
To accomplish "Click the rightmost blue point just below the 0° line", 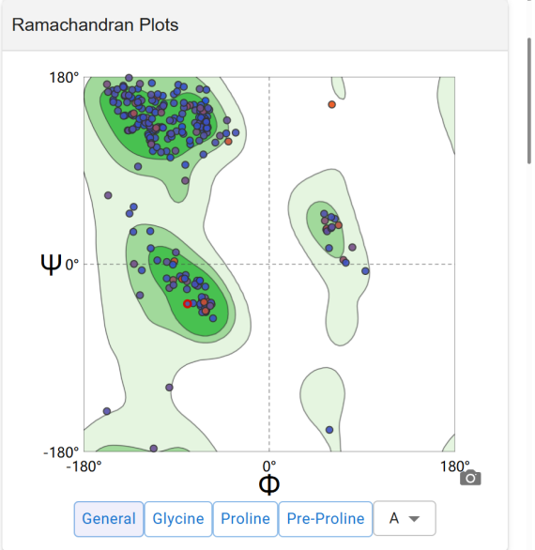I will pyautogui.click(x=365, y=271).
